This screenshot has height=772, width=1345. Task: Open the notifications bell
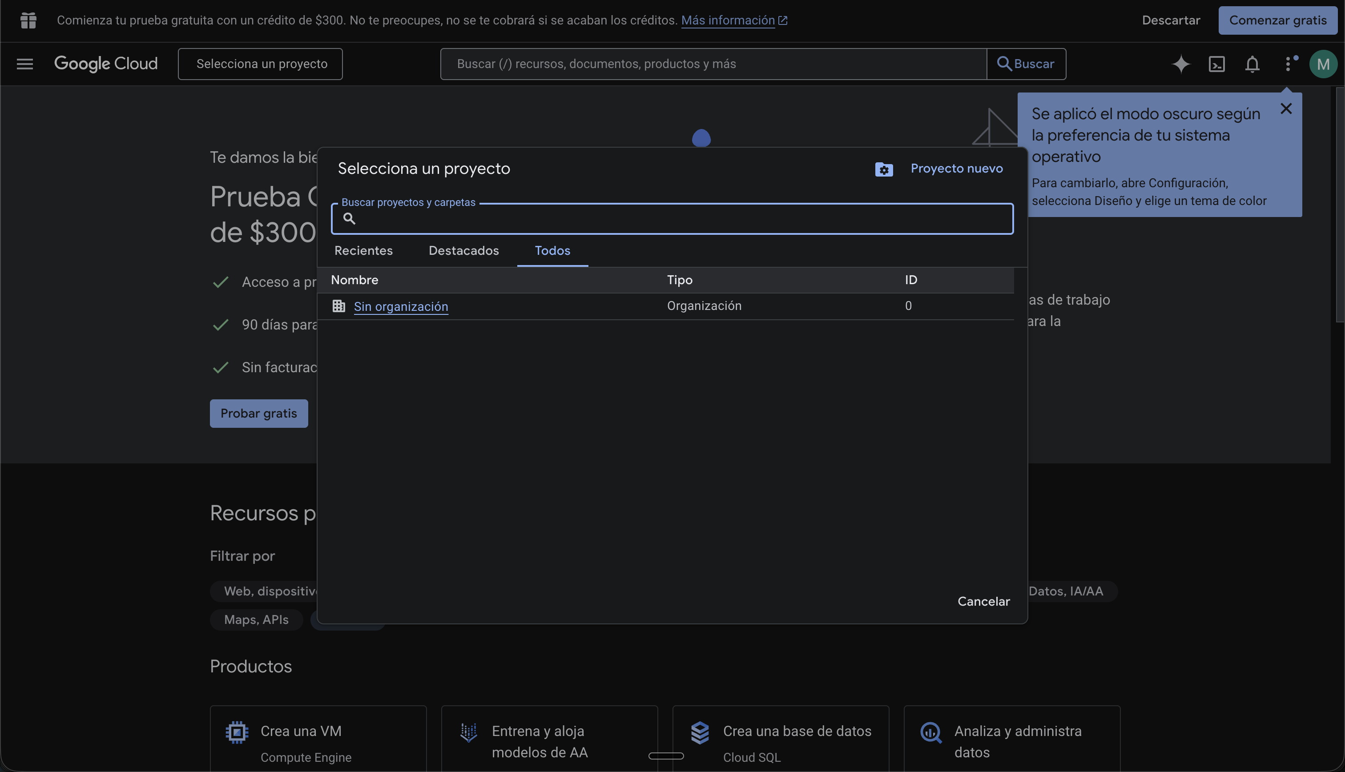pos(1252,64)
